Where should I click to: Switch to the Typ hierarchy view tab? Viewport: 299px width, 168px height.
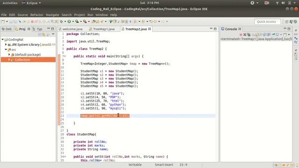37,29
